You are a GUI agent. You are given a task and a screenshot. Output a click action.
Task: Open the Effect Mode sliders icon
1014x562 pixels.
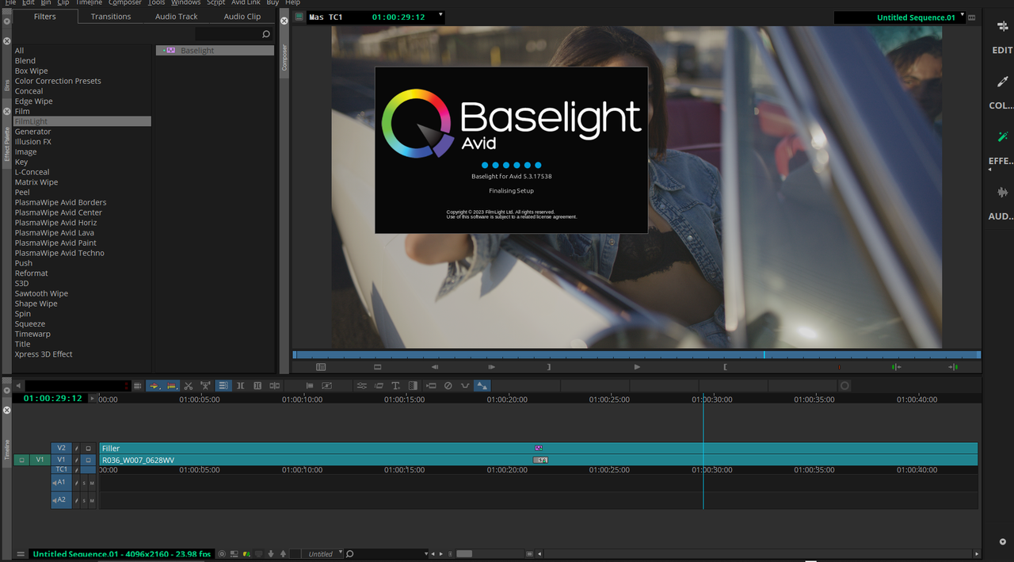point(361,386)
